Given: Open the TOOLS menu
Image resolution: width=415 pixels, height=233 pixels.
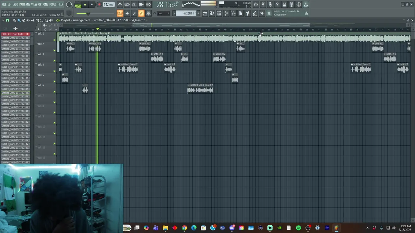Looking at the screenshot, I should click(x=53, y=5).
